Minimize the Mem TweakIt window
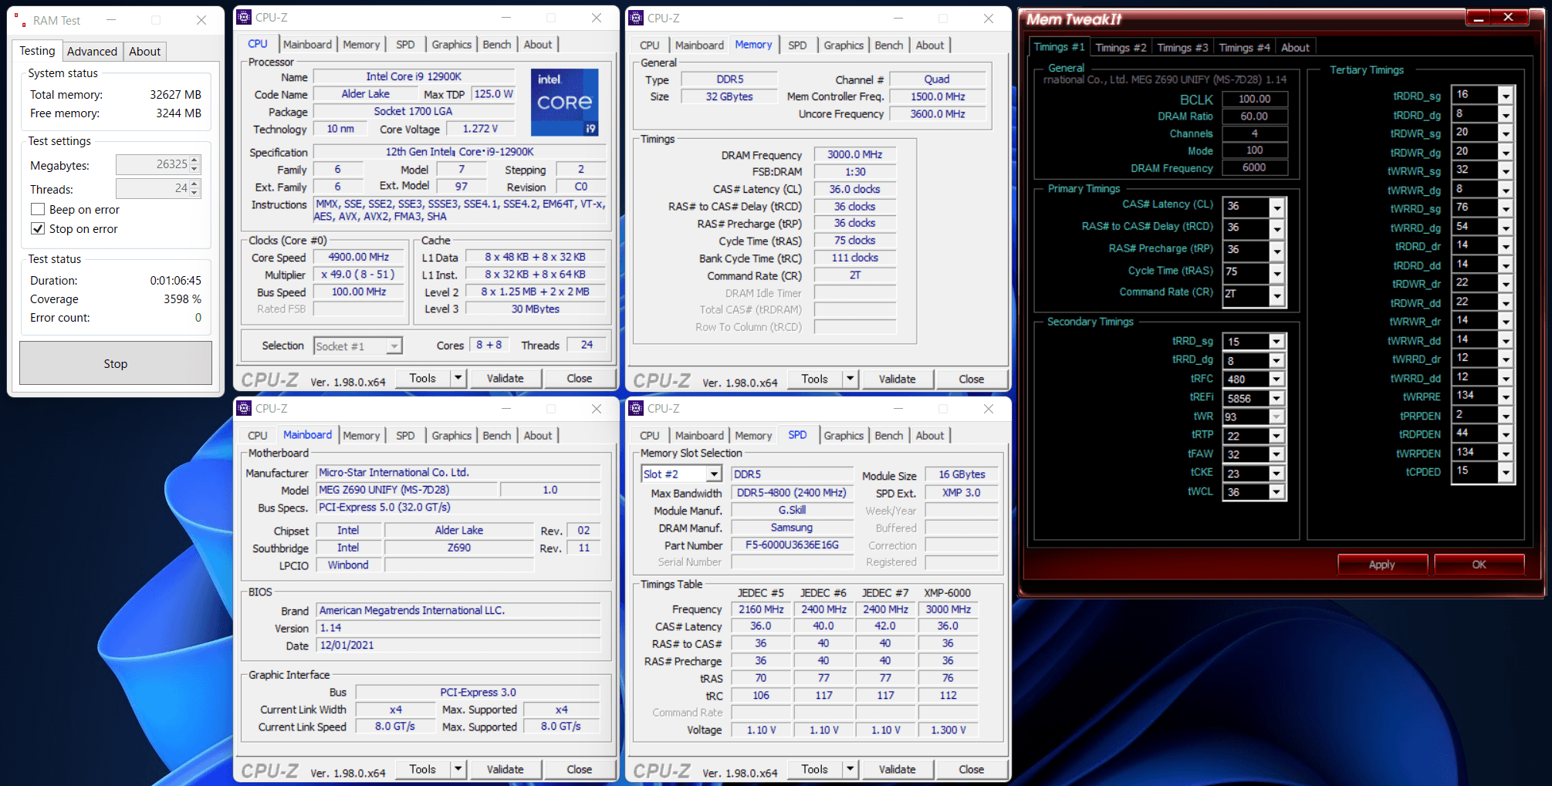1552x786 pixels. (x=1479, y=18)
